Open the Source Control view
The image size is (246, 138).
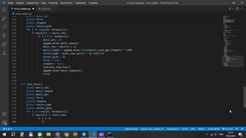point(4,36)
